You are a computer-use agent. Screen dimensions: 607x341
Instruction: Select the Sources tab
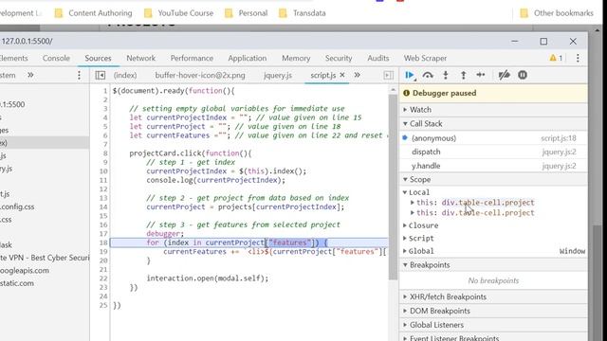pyautogui.click(x=98, y=58)
